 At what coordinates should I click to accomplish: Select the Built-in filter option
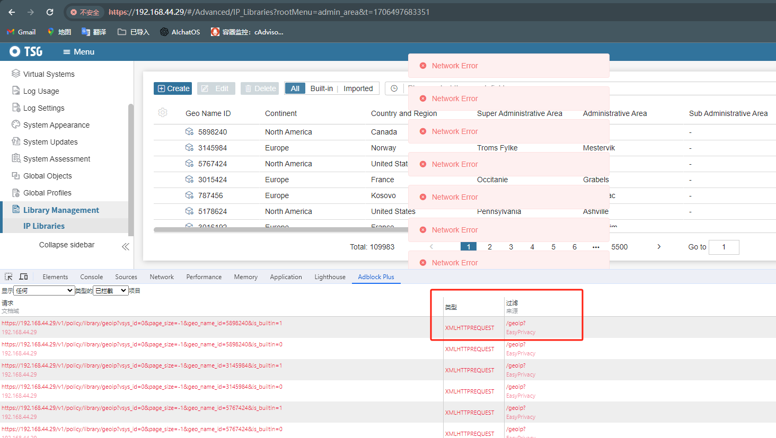[321, 88]
